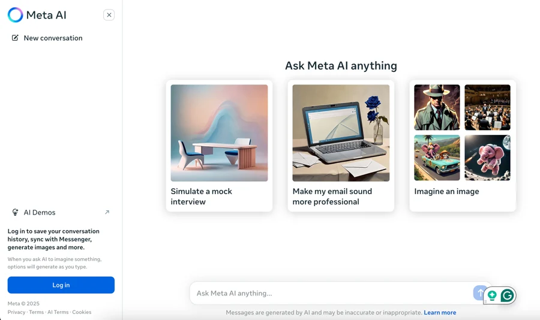Open the AI Terms footer link
Screen dimensions: 540x320
pos(58,312)
